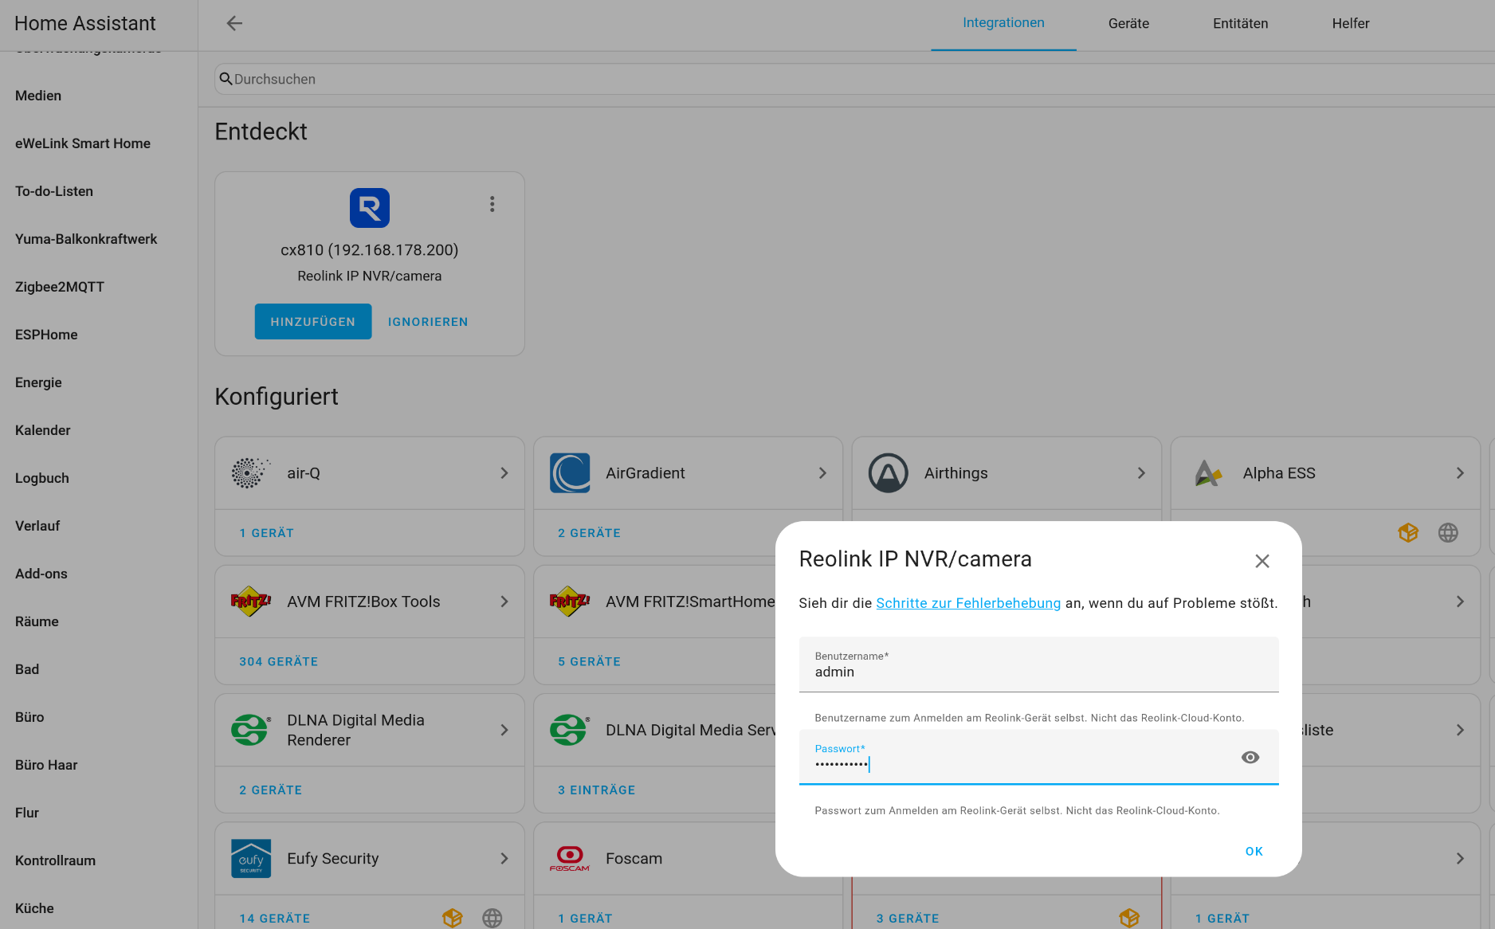Expand the DLNA Digital Media Renderer chevron
Image resolution: width=1495 pixels, height=929 pixels.
tap(504, 730)
